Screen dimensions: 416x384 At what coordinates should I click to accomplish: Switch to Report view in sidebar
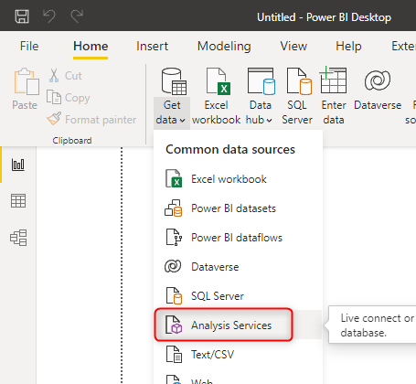(18, 165)
